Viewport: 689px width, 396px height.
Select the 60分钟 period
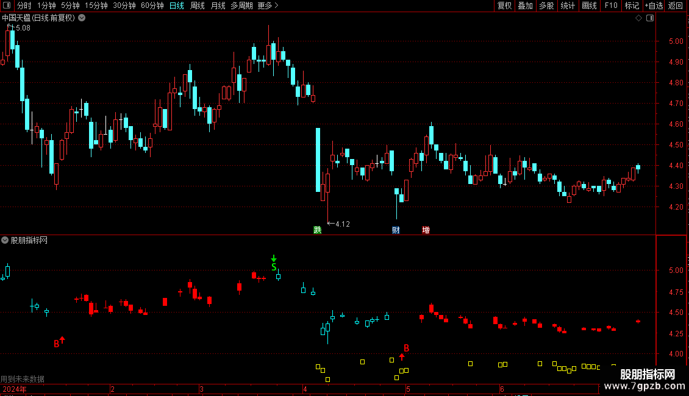(152, 5)
